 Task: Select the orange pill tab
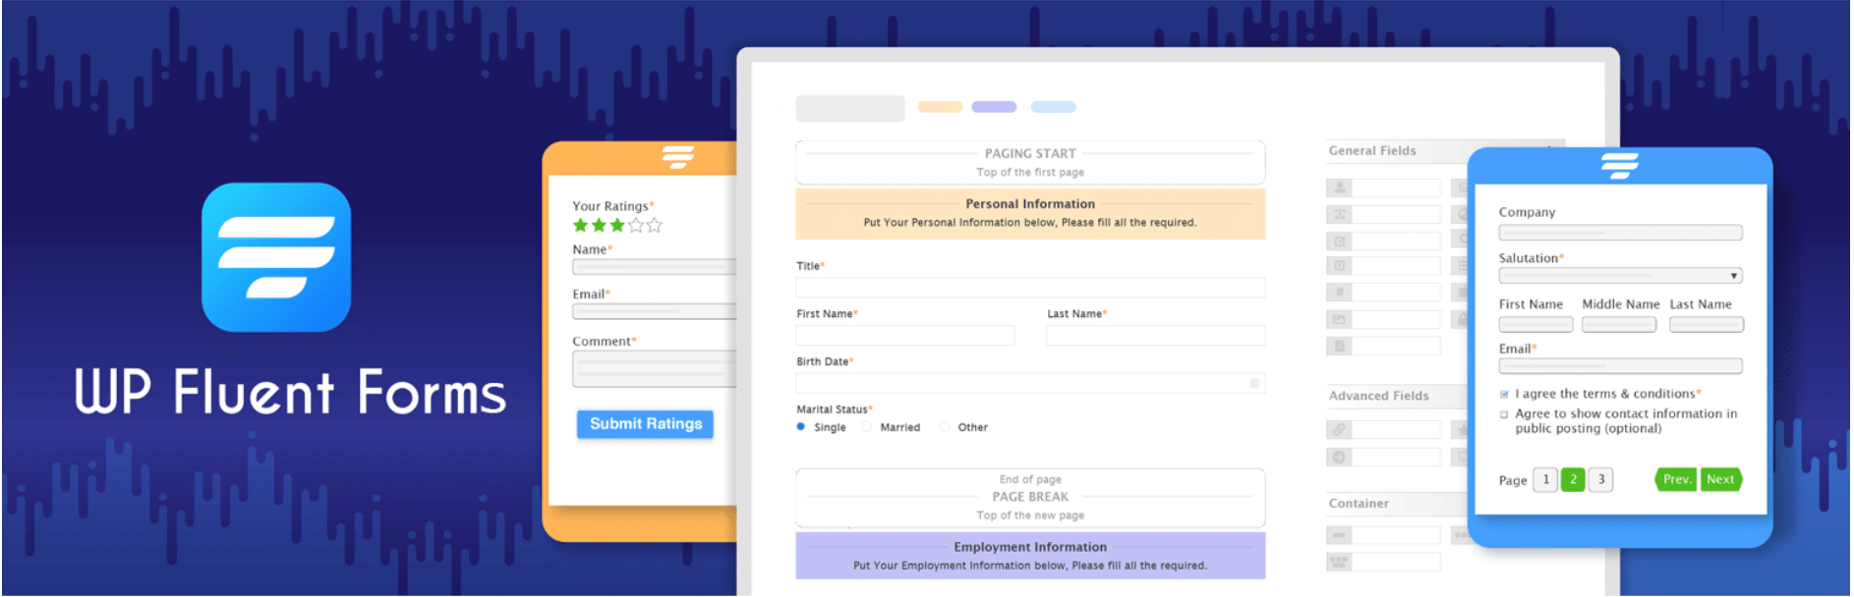tap(940, 107)
